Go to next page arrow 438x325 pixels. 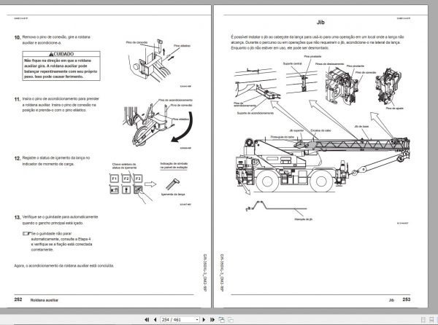coord(204,319)
